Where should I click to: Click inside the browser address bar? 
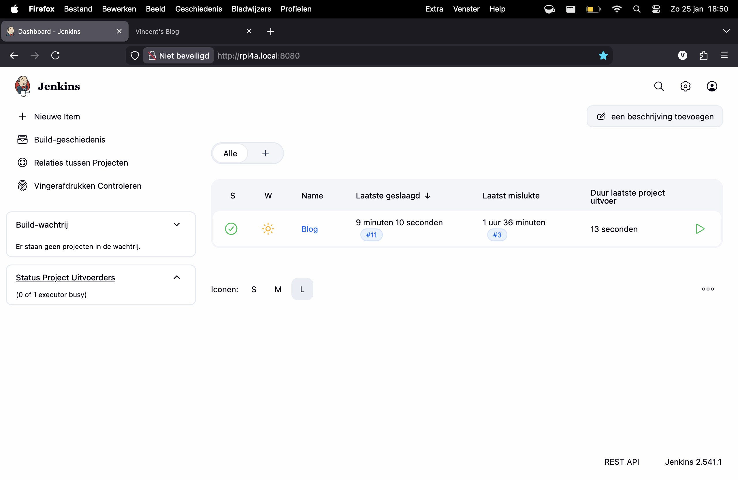click(x=372, y=56)
